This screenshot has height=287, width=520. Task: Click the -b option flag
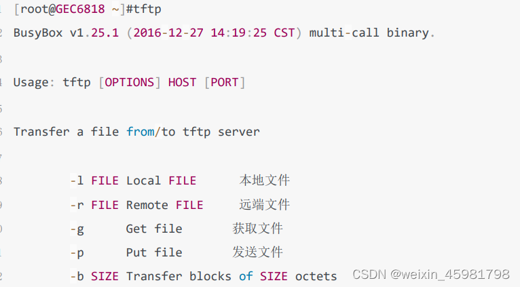tap(77, 276)
